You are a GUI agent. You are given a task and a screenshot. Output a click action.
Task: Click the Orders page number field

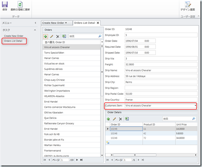pos(65,160)
